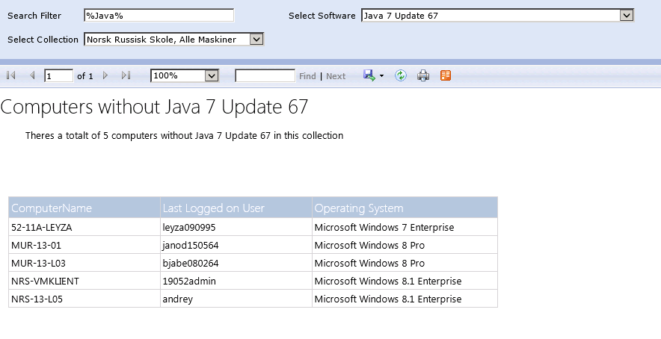The image size is (661, 339).
Task: Advance to next report page
Action: pos(105,76)
